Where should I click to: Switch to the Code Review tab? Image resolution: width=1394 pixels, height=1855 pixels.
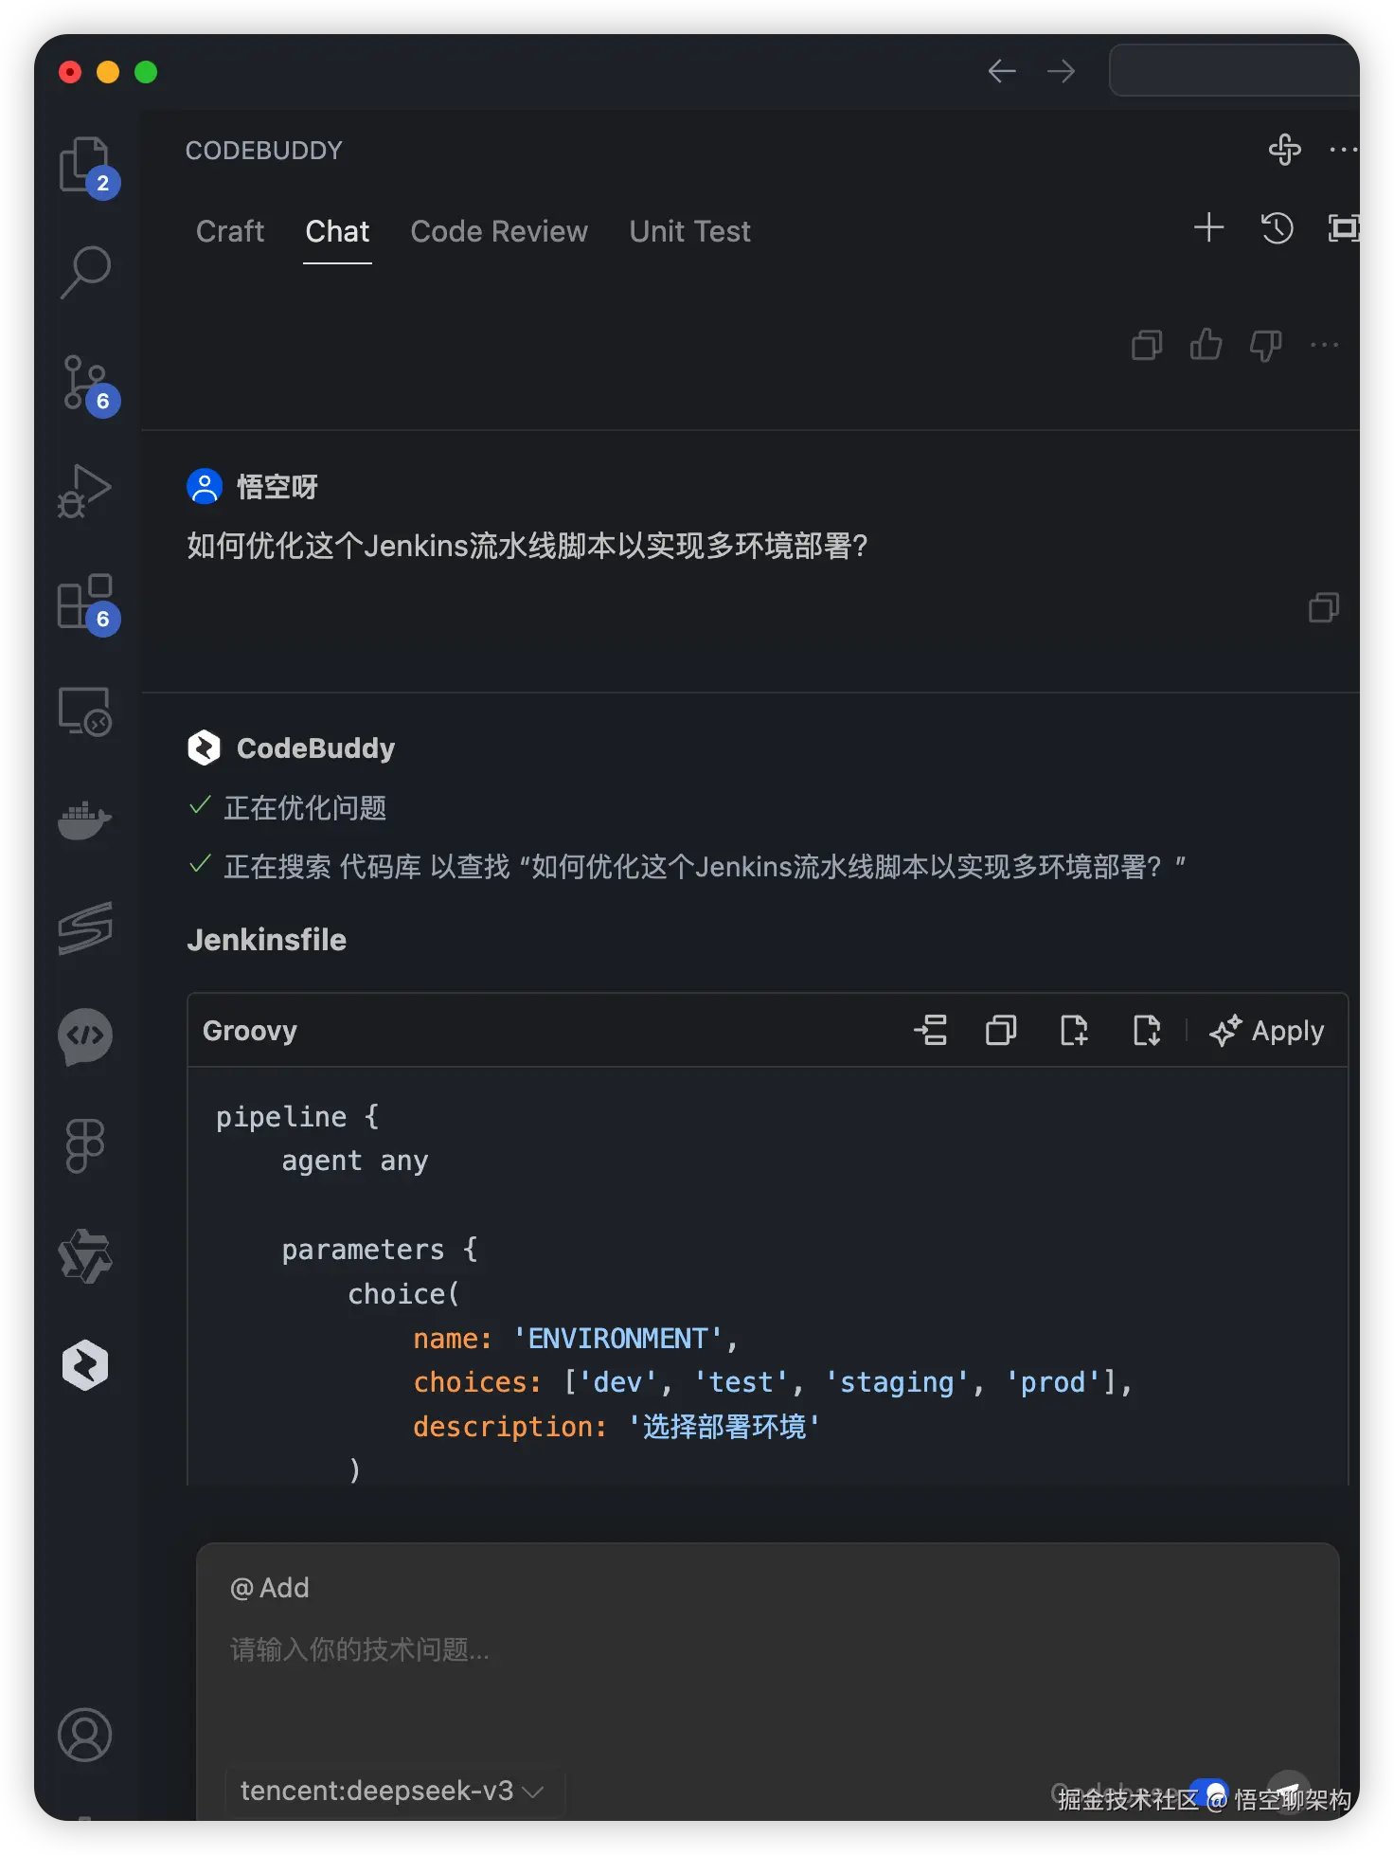pyautogui.click(x=498, y=231)
